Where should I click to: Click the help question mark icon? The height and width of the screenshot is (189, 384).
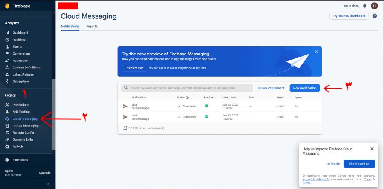click(375, 16)
